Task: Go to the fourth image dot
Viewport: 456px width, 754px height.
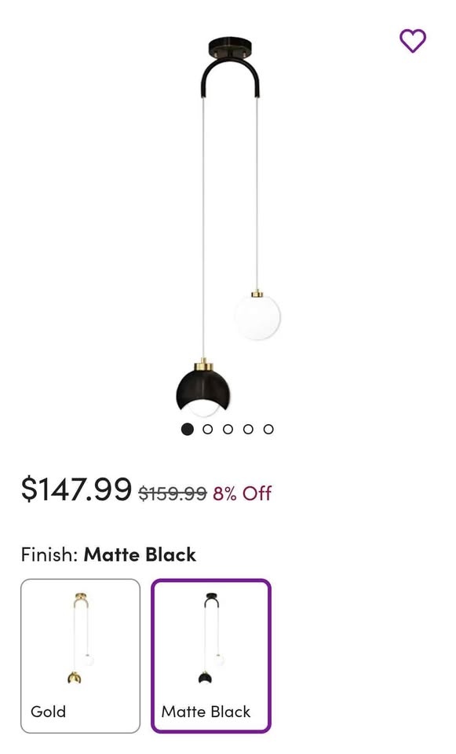Action: pyautogui.click(x=248, y=429)
